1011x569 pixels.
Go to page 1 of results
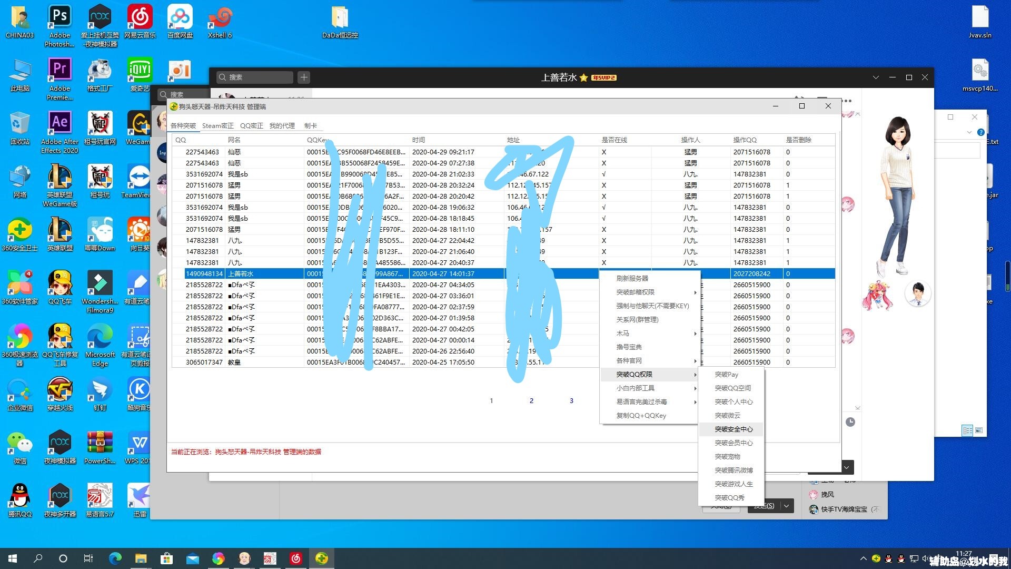(491, 401)
